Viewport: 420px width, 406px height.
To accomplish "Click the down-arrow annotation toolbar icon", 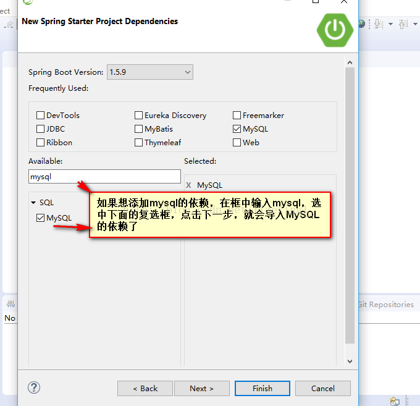I will click(379, 24).
